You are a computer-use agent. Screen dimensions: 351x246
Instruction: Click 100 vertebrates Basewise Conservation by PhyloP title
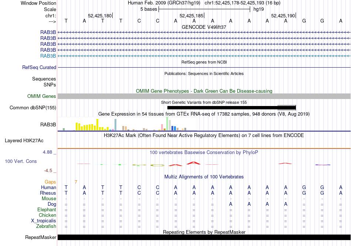(x=204, y=153)
